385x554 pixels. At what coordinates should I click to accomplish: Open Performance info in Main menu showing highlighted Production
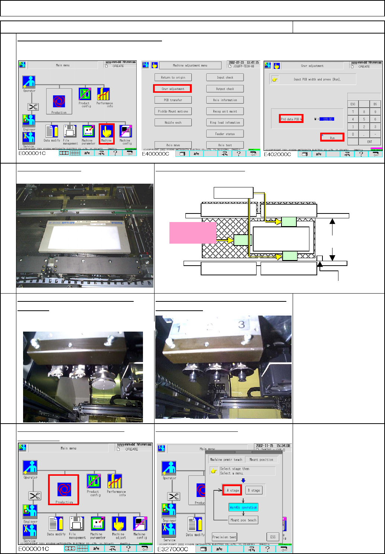click(116, 485)
